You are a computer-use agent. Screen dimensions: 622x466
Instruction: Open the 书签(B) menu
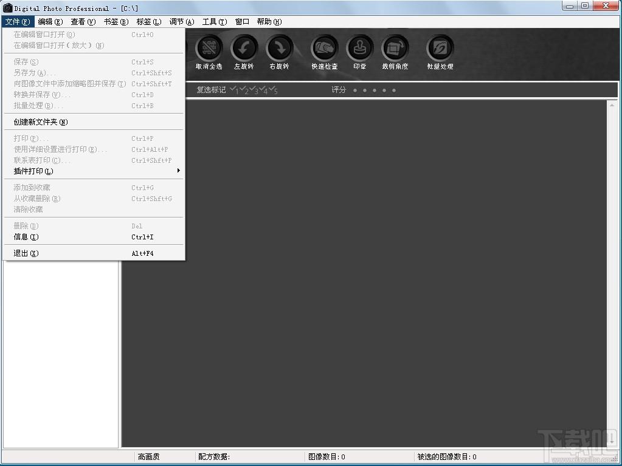116,22
